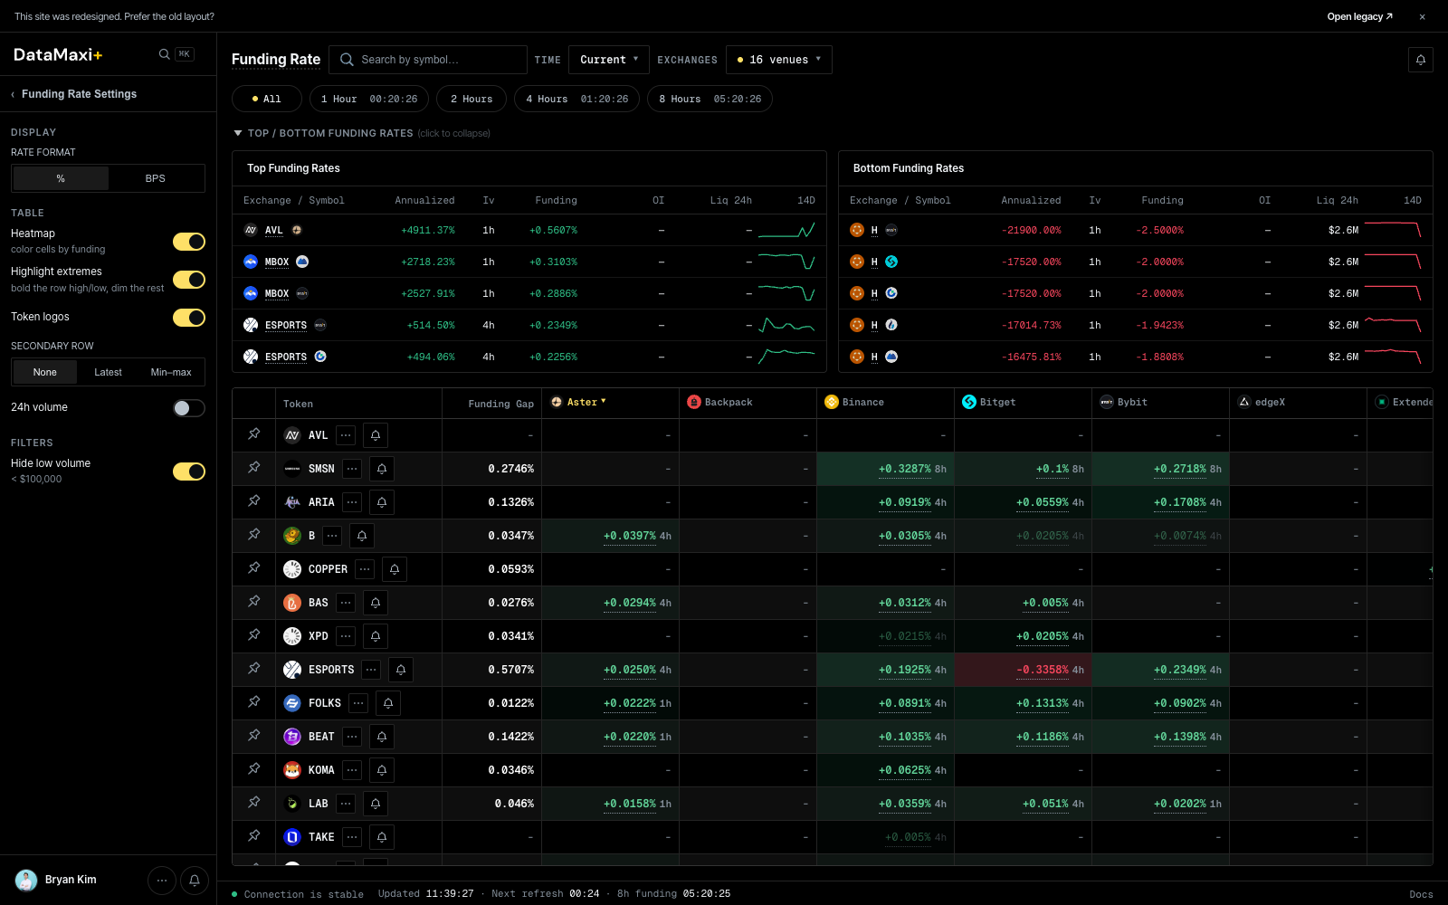Select the 4 Hours interval tab

point(577,99)
